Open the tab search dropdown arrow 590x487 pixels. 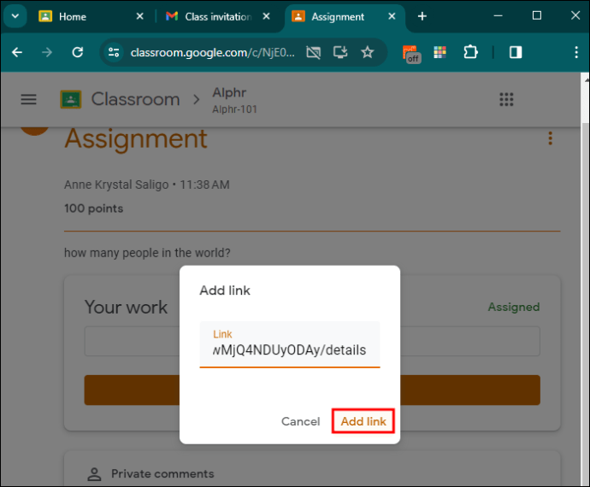point(15,16)
